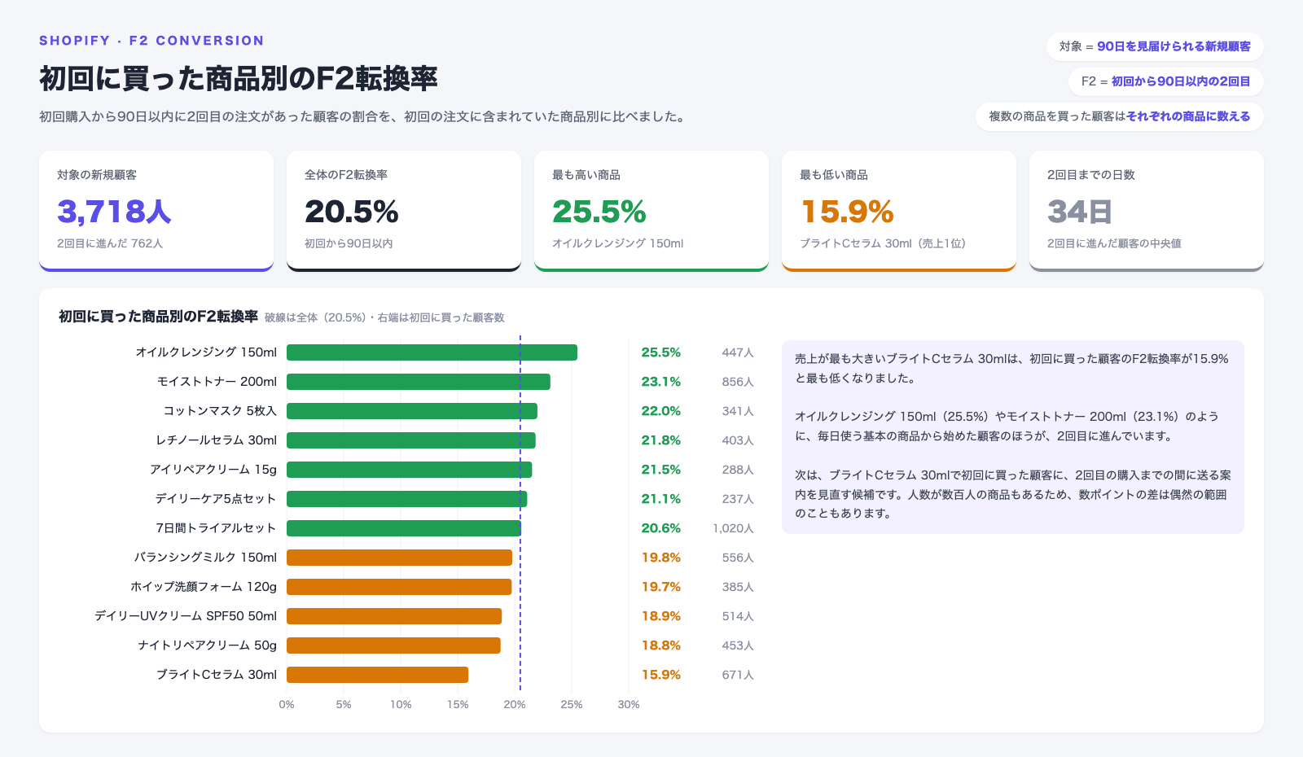Click the 2回目に進んだ 762人 subtext
The height and width of the screenshot is (757, 1303).
tap(110, 243)
